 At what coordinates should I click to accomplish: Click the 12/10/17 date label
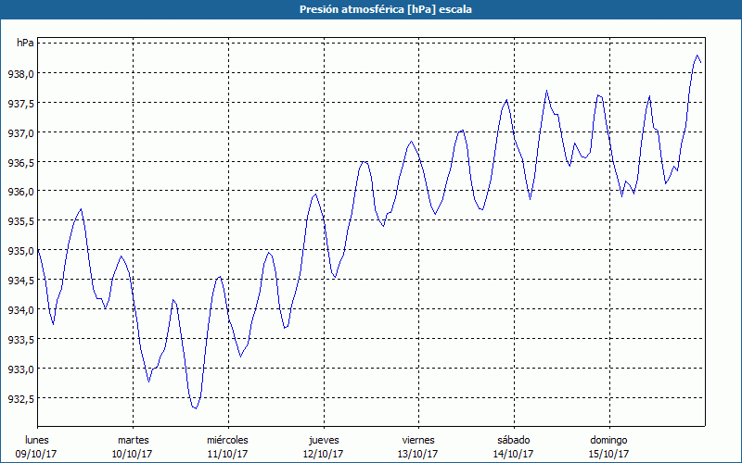pyautogui.click(x=323, y=454)
